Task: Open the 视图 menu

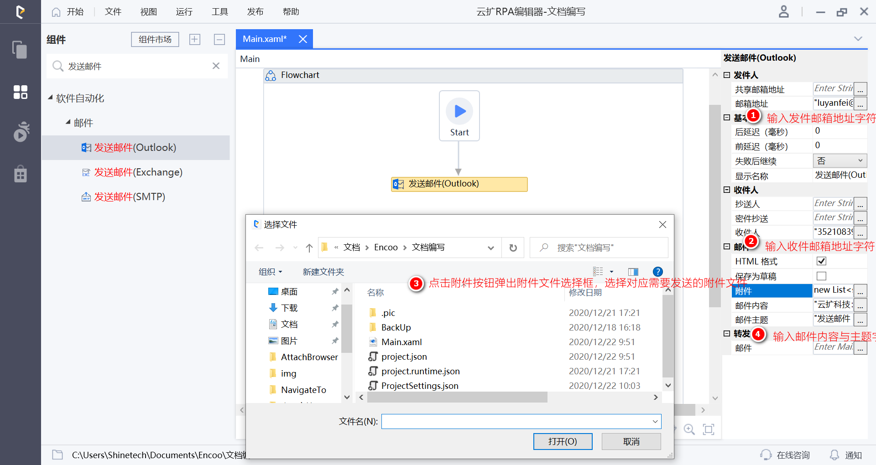Action: 148,12
